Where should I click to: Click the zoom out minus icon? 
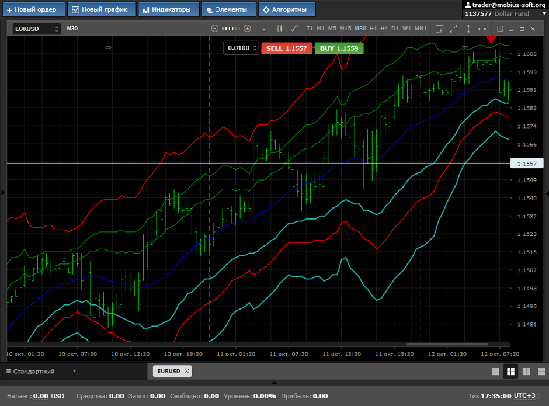click(x=214, y=29)
